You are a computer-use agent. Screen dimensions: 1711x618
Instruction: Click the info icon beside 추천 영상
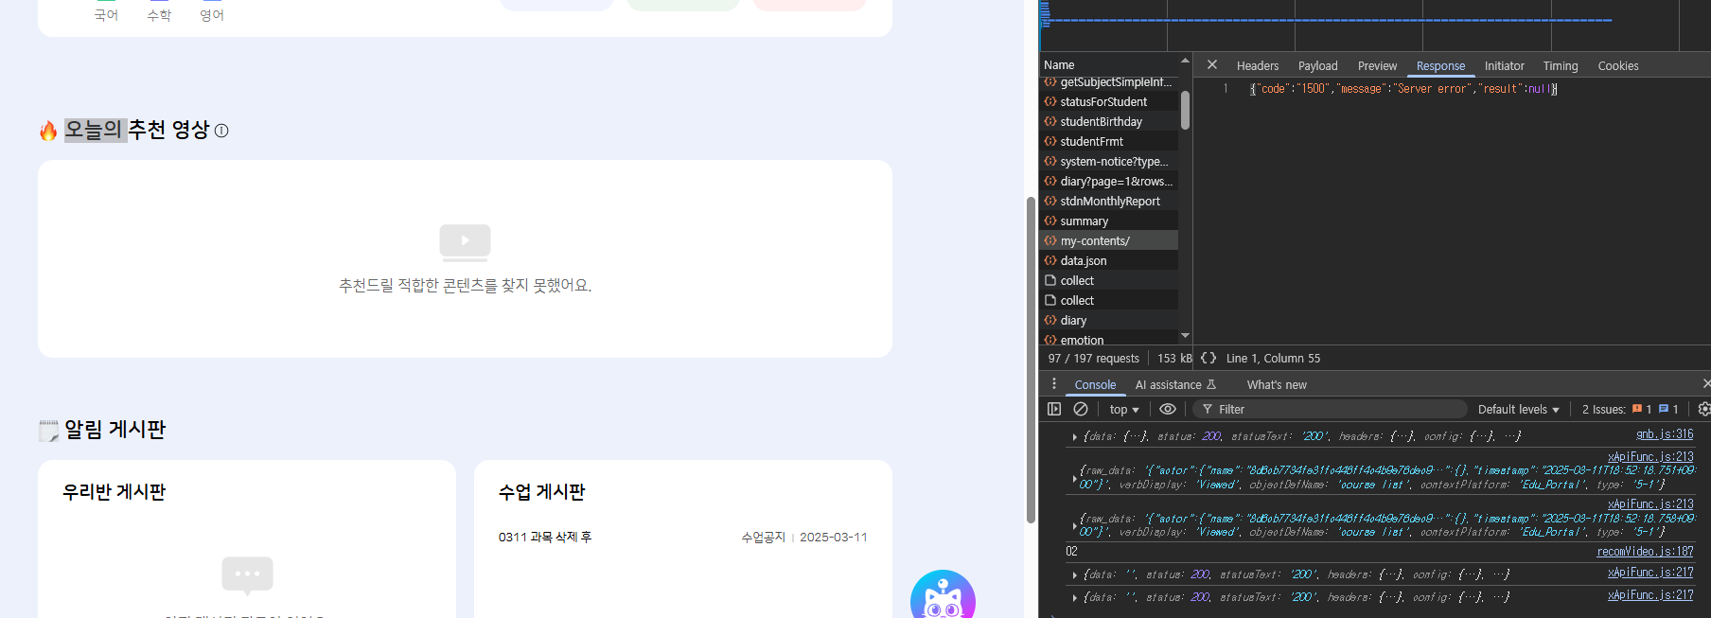click(x=221, y=131)
